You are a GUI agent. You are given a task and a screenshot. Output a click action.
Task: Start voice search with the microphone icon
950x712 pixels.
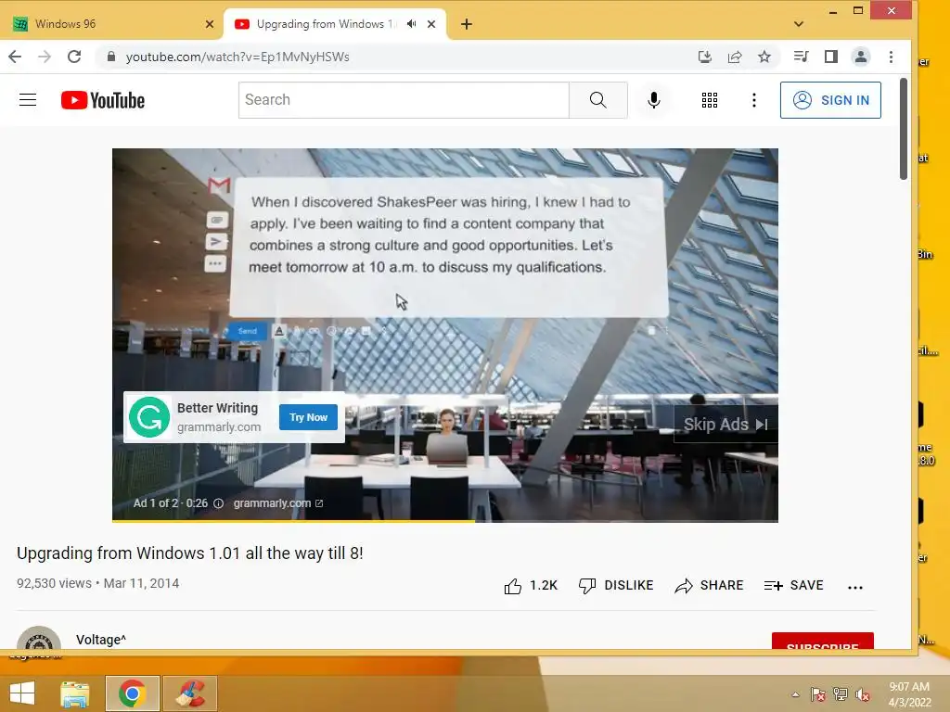(x=654, y=100)
